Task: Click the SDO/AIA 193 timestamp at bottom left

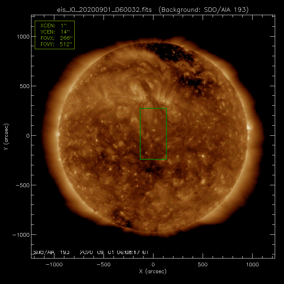Action: click(x=91, y=252)
